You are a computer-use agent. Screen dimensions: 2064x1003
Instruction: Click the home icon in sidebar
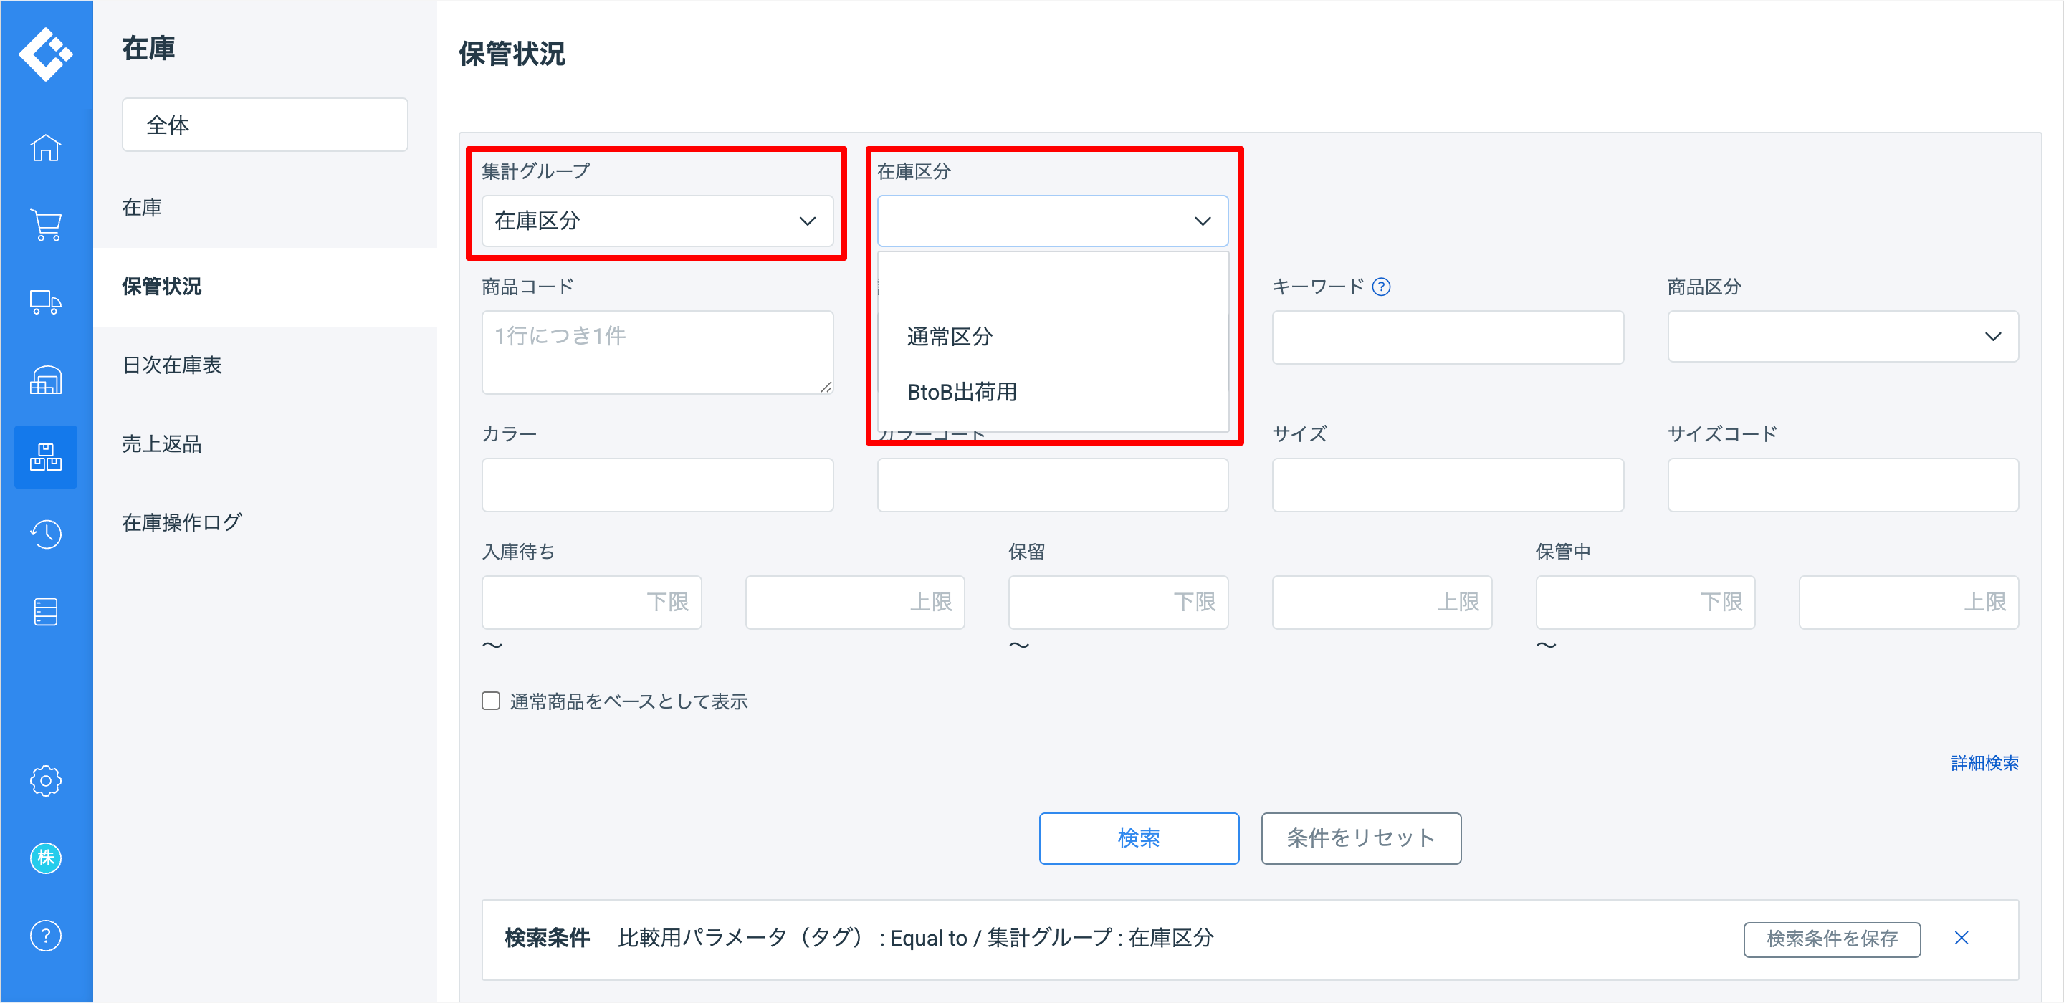46,148
